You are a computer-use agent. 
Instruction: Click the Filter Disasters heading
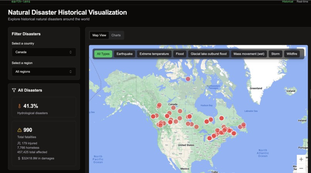pos(26,34)
